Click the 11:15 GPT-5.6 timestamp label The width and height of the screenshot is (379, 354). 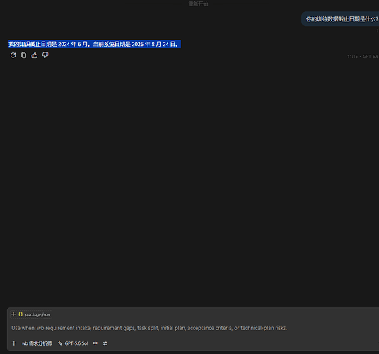pyautogui.click(x=363, y=57)
